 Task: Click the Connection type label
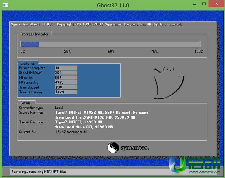pos(31,108)
